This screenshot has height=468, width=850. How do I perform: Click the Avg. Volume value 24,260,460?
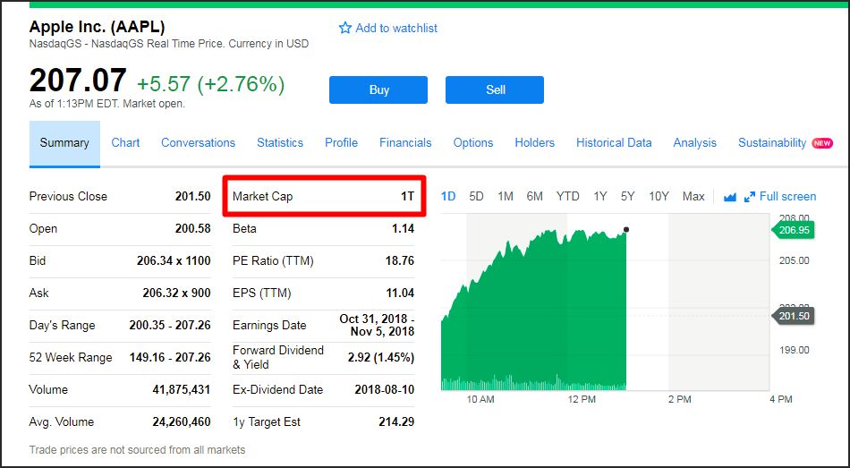(181, 421)
